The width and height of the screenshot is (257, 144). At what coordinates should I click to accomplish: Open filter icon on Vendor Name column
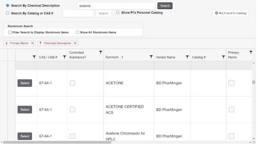[x=187, y=57]
